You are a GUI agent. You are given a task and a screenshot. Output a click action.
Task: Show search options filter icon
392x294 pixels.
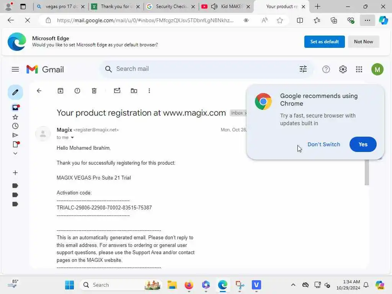click(x=303, y=69)
